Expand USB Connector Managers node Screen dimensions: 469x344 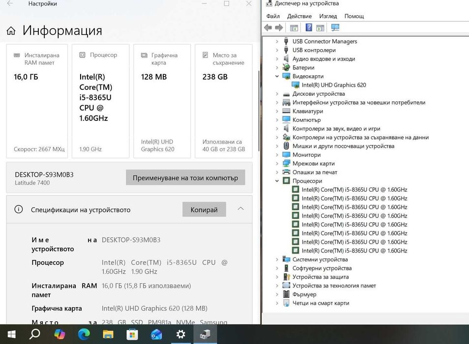(x=277, y=41)
